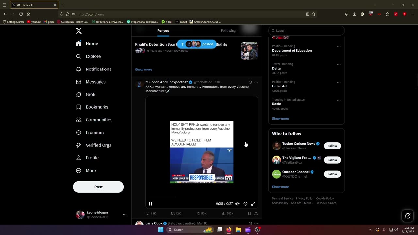The image size is (418, 235).
Task: Expand the footer More links menu
Action: [309, 203]
